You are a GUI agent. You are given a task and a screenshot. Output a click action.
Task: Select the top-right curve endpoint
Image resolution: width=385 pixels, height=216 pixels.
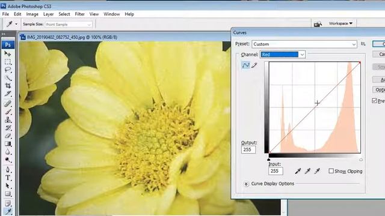tap(360, 62)
